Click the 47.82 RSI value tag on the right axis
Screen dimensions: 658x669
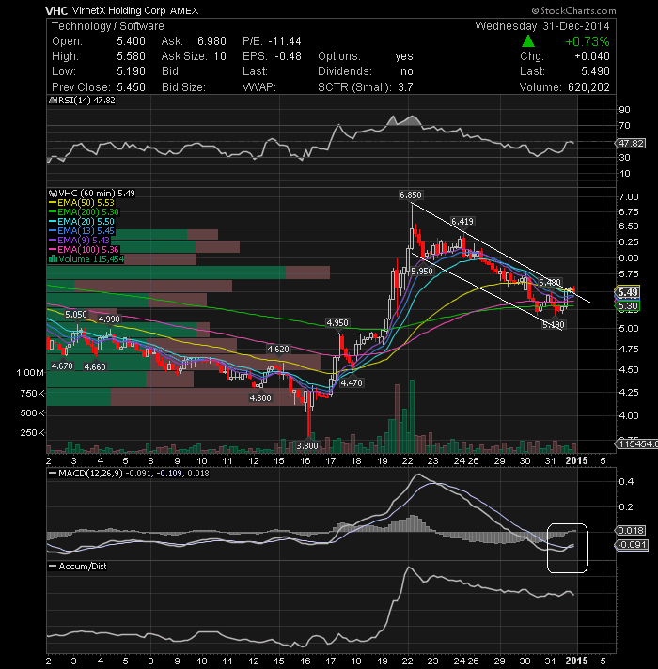(631, 144)
